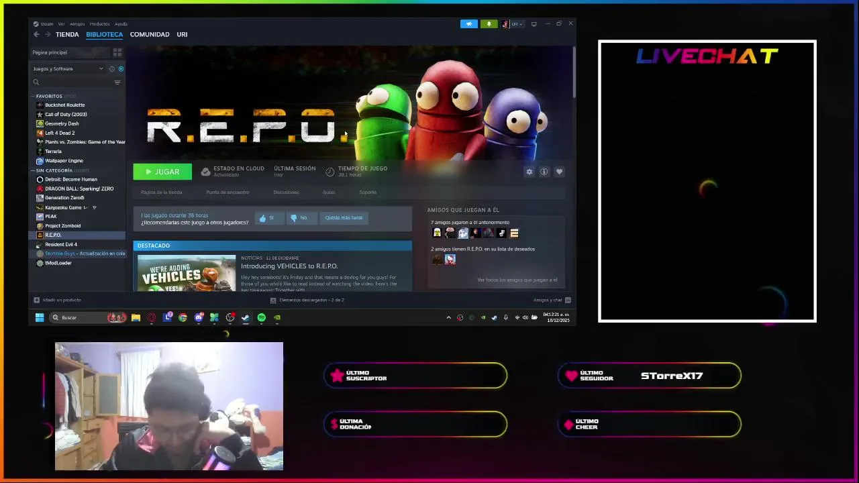Switch to the COMUNIDAD tab

coord(150,34)
